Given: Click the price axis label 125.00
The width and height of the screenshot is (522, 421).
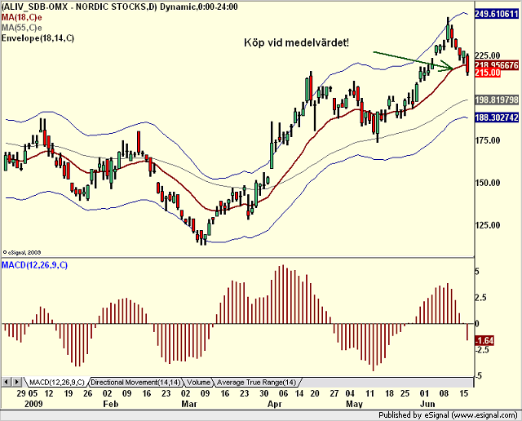Looking at the screenshot, I should [488, 225].
